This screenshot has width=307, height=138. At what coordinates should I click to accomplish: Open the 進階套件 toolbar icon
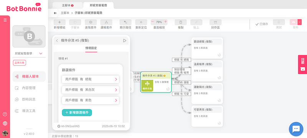[91, 22]
